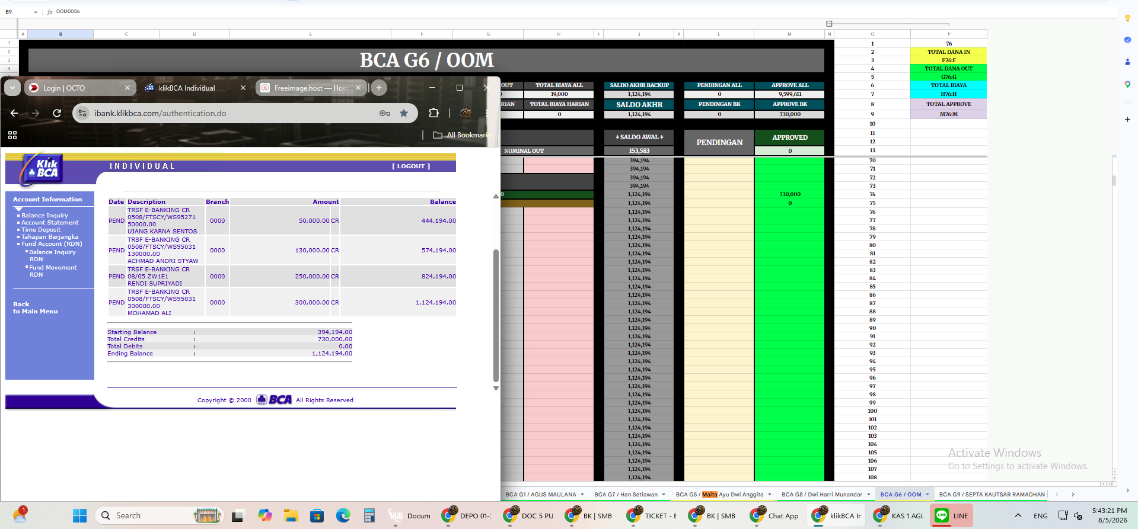Open the klikBCA Chrome window on taskbar
Screen dimensions: 1138x529
(837, 516)
